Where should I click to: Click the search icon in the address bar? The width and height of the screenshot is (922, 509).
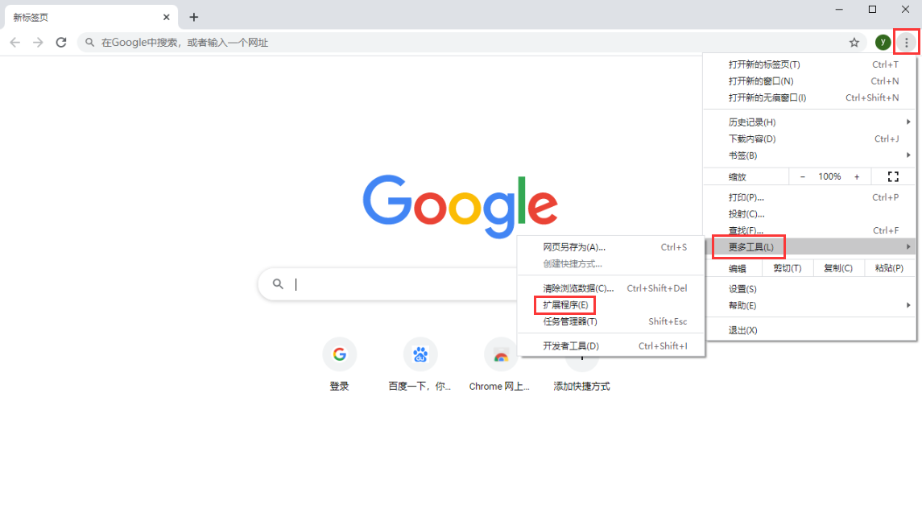tap(89, 43)
